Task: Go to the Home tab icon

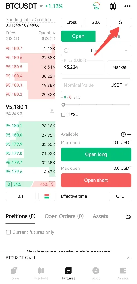Action: pos(14,271)
